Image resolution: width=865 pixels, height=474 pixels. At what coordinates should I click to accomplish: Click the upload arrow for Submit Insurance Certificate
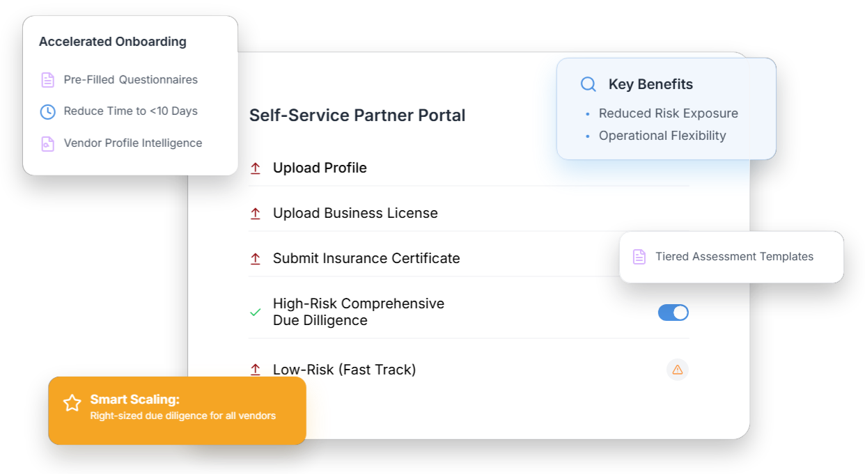255,258
